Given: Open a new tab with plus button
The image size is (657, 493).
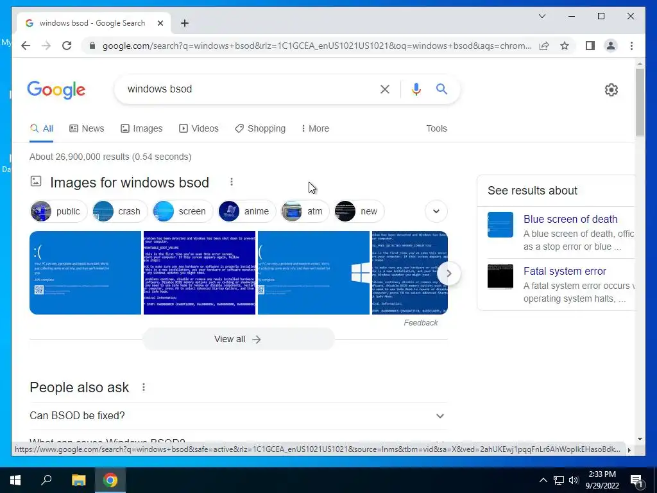Looking at the screenshot, I should (x=184, y=23).
